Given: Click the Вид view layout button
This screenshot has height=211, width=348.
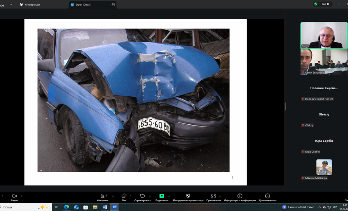Looking at the screenshot, I should [325, 4].
